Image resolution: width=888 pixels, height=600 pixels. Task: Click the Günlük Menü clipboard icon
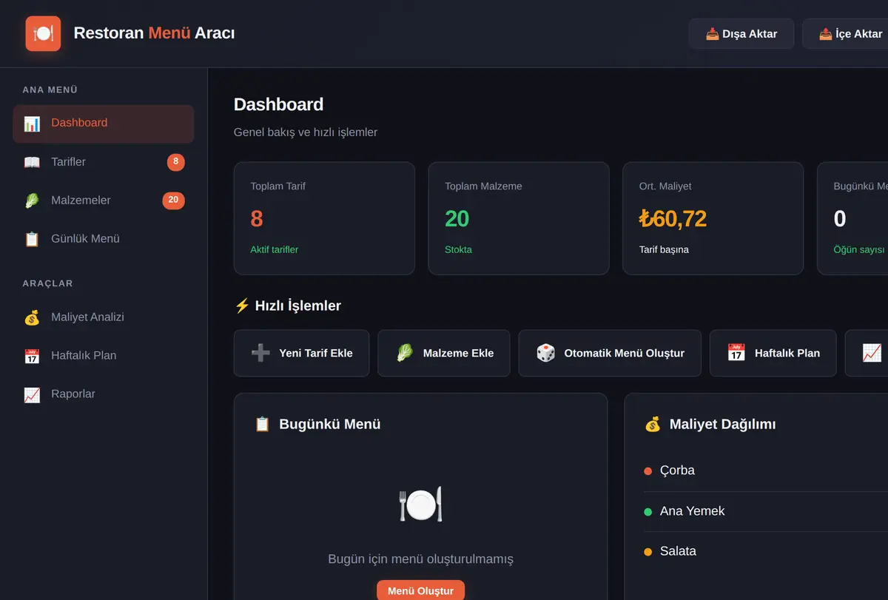32,239
